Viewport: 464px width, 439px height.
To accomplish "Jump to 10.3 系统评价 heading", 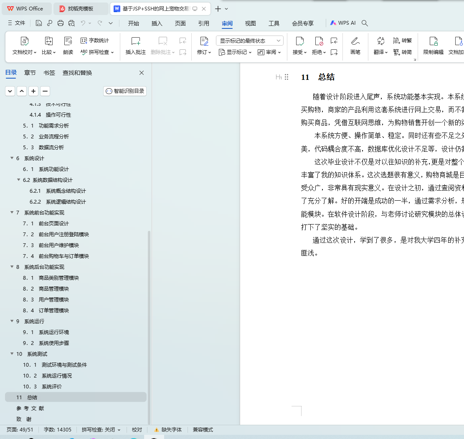I will coord(42,387).
